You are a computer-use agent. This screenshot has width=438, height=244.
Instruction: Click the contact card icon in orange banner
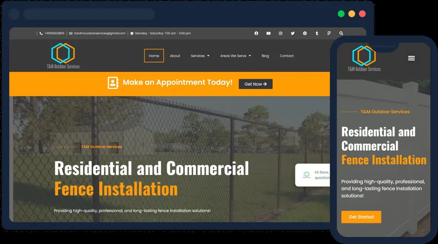tap(113, 83)
